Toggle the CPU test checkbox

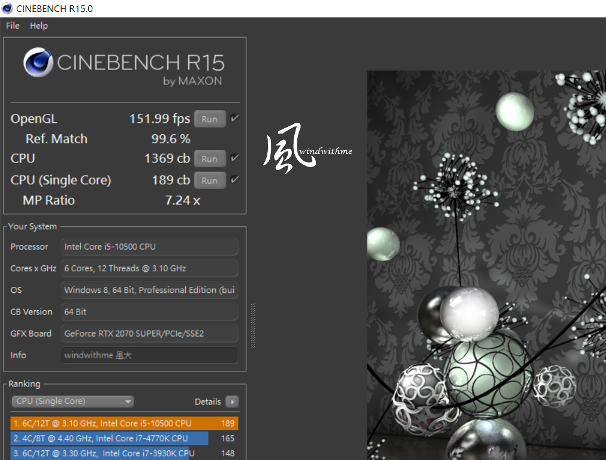[234, 158]
